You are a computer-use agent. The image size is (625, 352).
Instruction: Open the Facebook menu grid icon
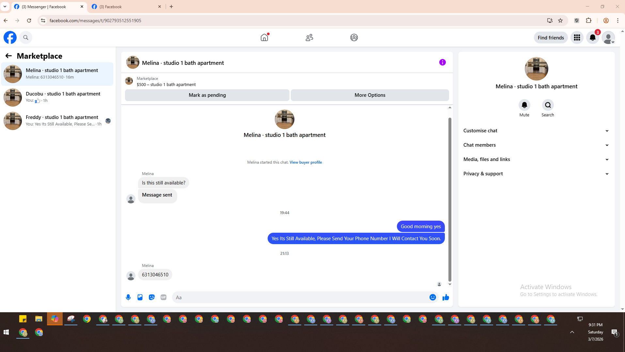click(x=577, y=37)
